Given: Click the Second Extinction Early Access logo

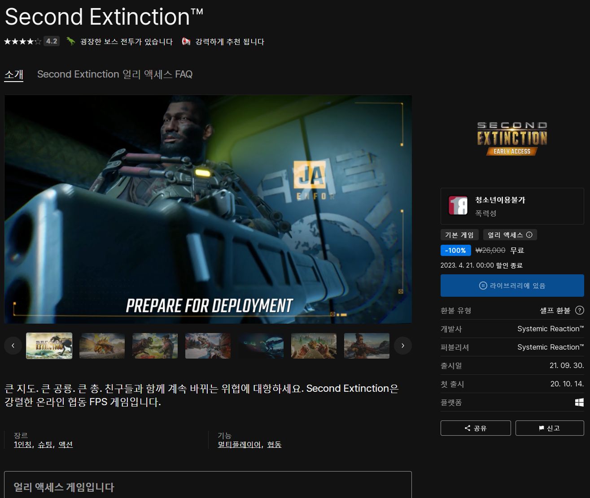Looking at the screenshot, I should tap(512, 139).
